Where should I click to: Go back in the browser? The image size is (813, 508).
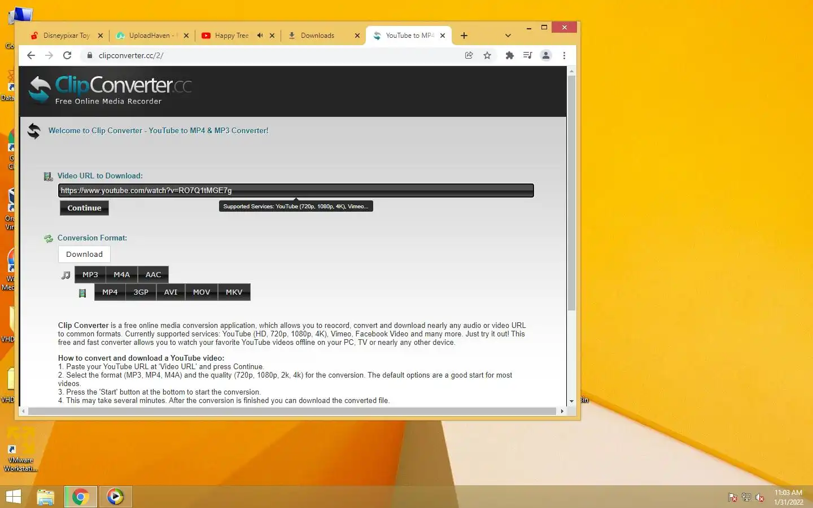(31, 55)
